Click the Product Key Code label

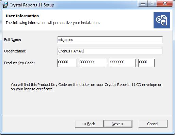19,63
